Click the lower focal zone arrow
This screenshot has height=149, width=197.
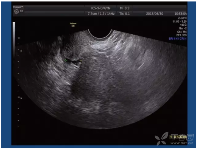pyautogui.click(x=21, y=98)
